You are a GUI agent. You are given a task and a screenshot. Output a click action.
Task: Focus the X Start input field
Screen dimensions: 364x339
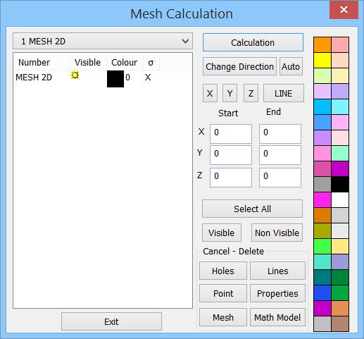click(x=231, y=134)
